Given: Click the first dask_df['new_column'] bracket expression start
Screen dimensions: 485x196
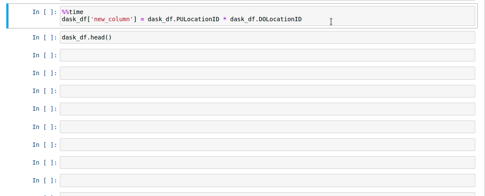Looking at the screenshot, I should pyautogui.click(x=99, y=19).
